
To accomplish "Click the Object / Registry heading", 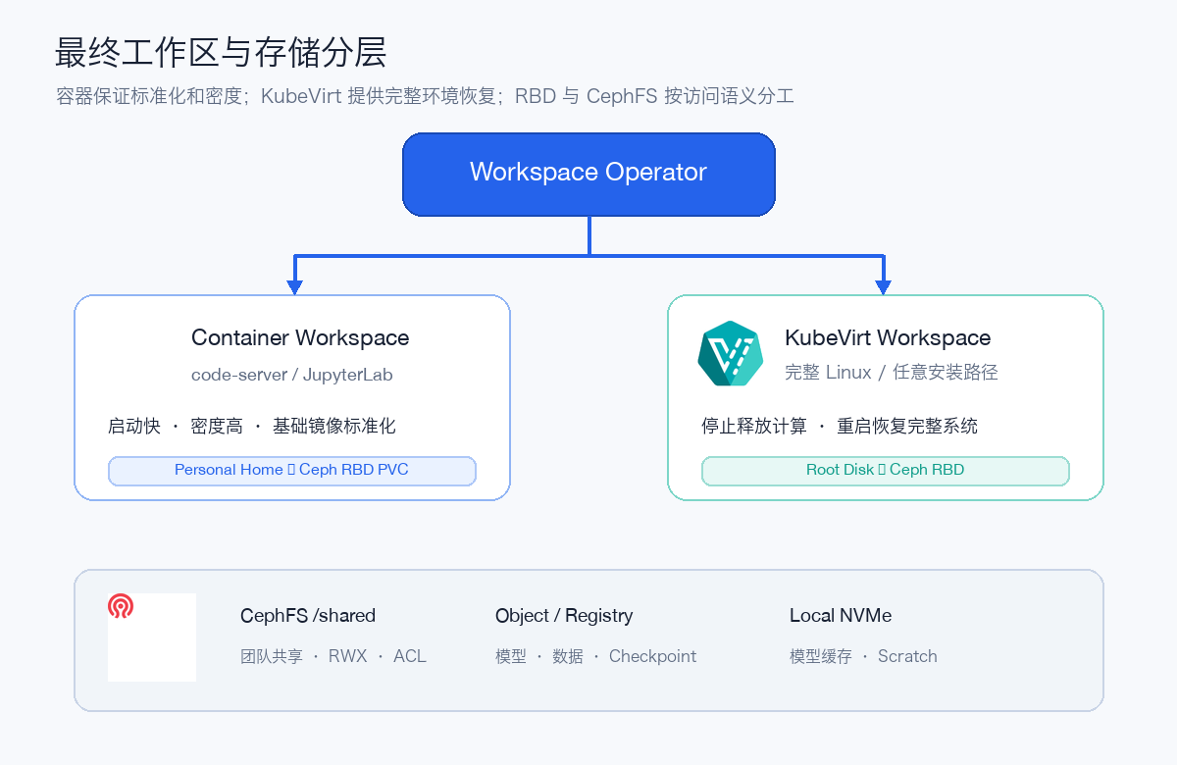I will 564,616.
